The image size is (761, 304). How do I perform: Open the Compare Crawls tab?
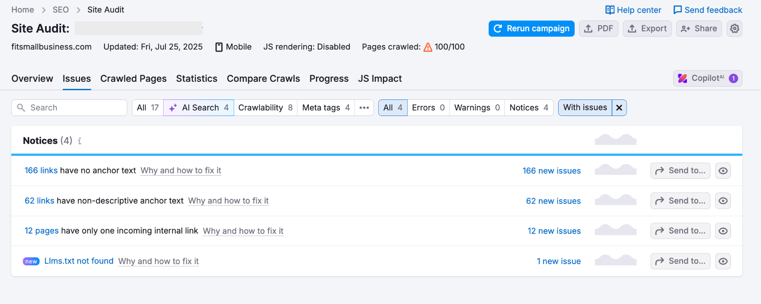(263, 79)
